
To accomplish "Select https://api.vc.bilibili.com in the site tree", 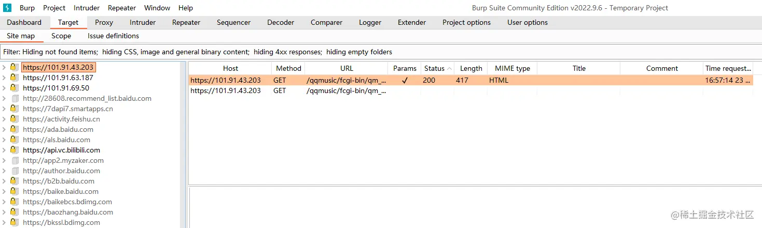I will coord(61,150).
